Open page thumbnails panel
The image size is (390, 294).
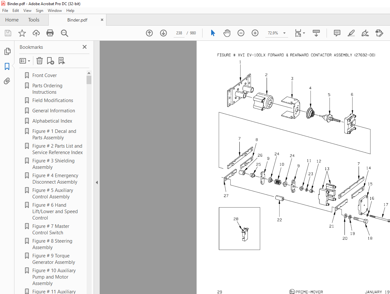coord(7,51)
